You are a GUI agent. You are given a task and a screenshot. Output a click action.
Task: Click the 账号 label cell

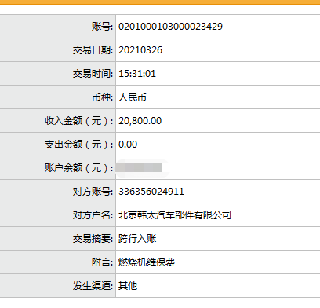[57, 27]
